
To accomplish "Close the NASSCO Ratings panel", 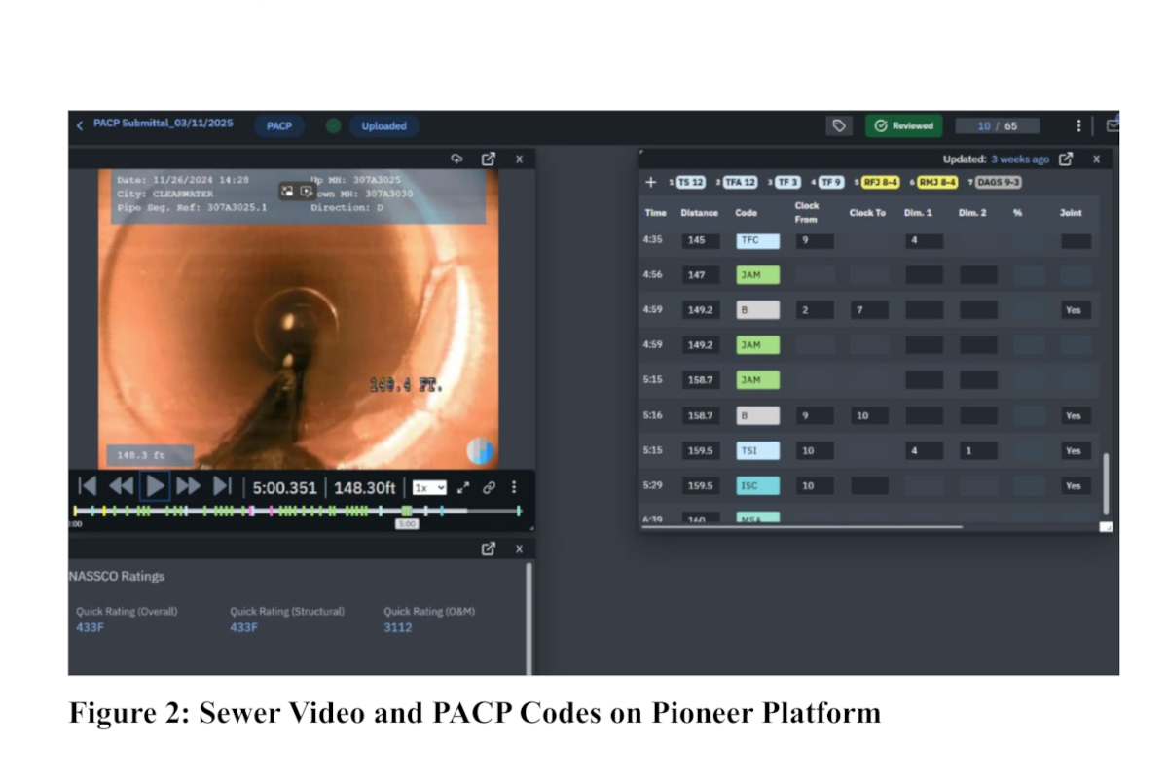I will tap(519, 548).
